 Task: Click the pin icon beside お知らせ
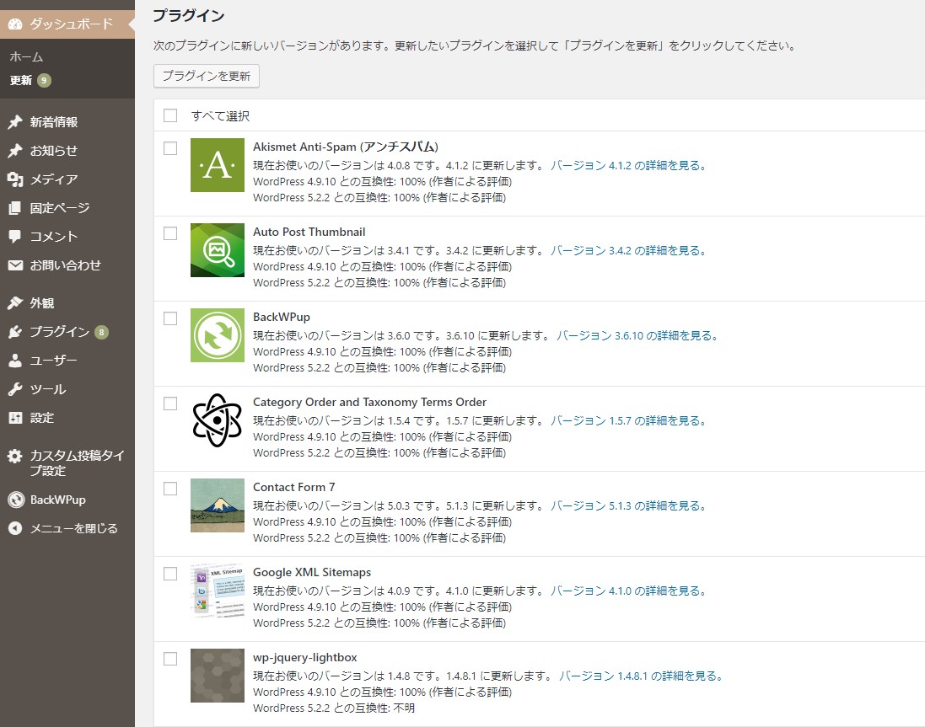coord(15,151)
